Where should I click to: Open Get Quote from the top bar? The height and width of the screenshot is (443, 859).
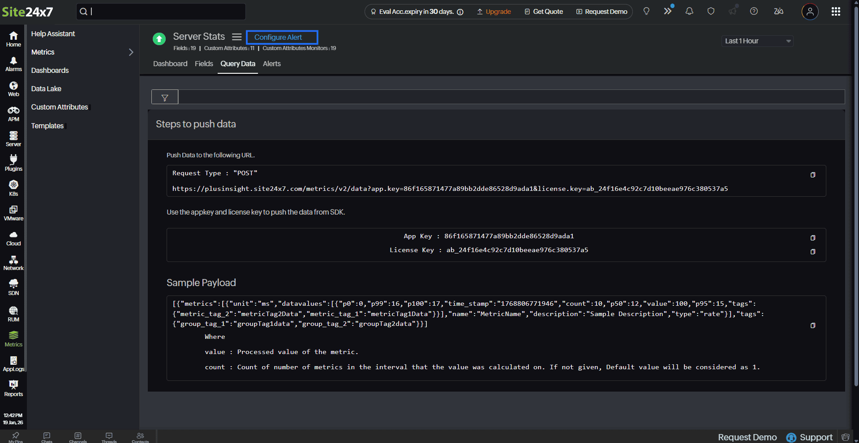543,11
